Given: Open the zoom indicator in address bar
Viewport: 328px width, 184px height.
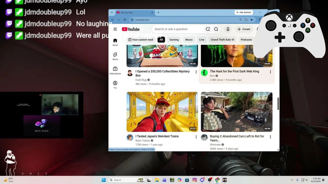Looking at the screenshot, I should tap(241, 20).
